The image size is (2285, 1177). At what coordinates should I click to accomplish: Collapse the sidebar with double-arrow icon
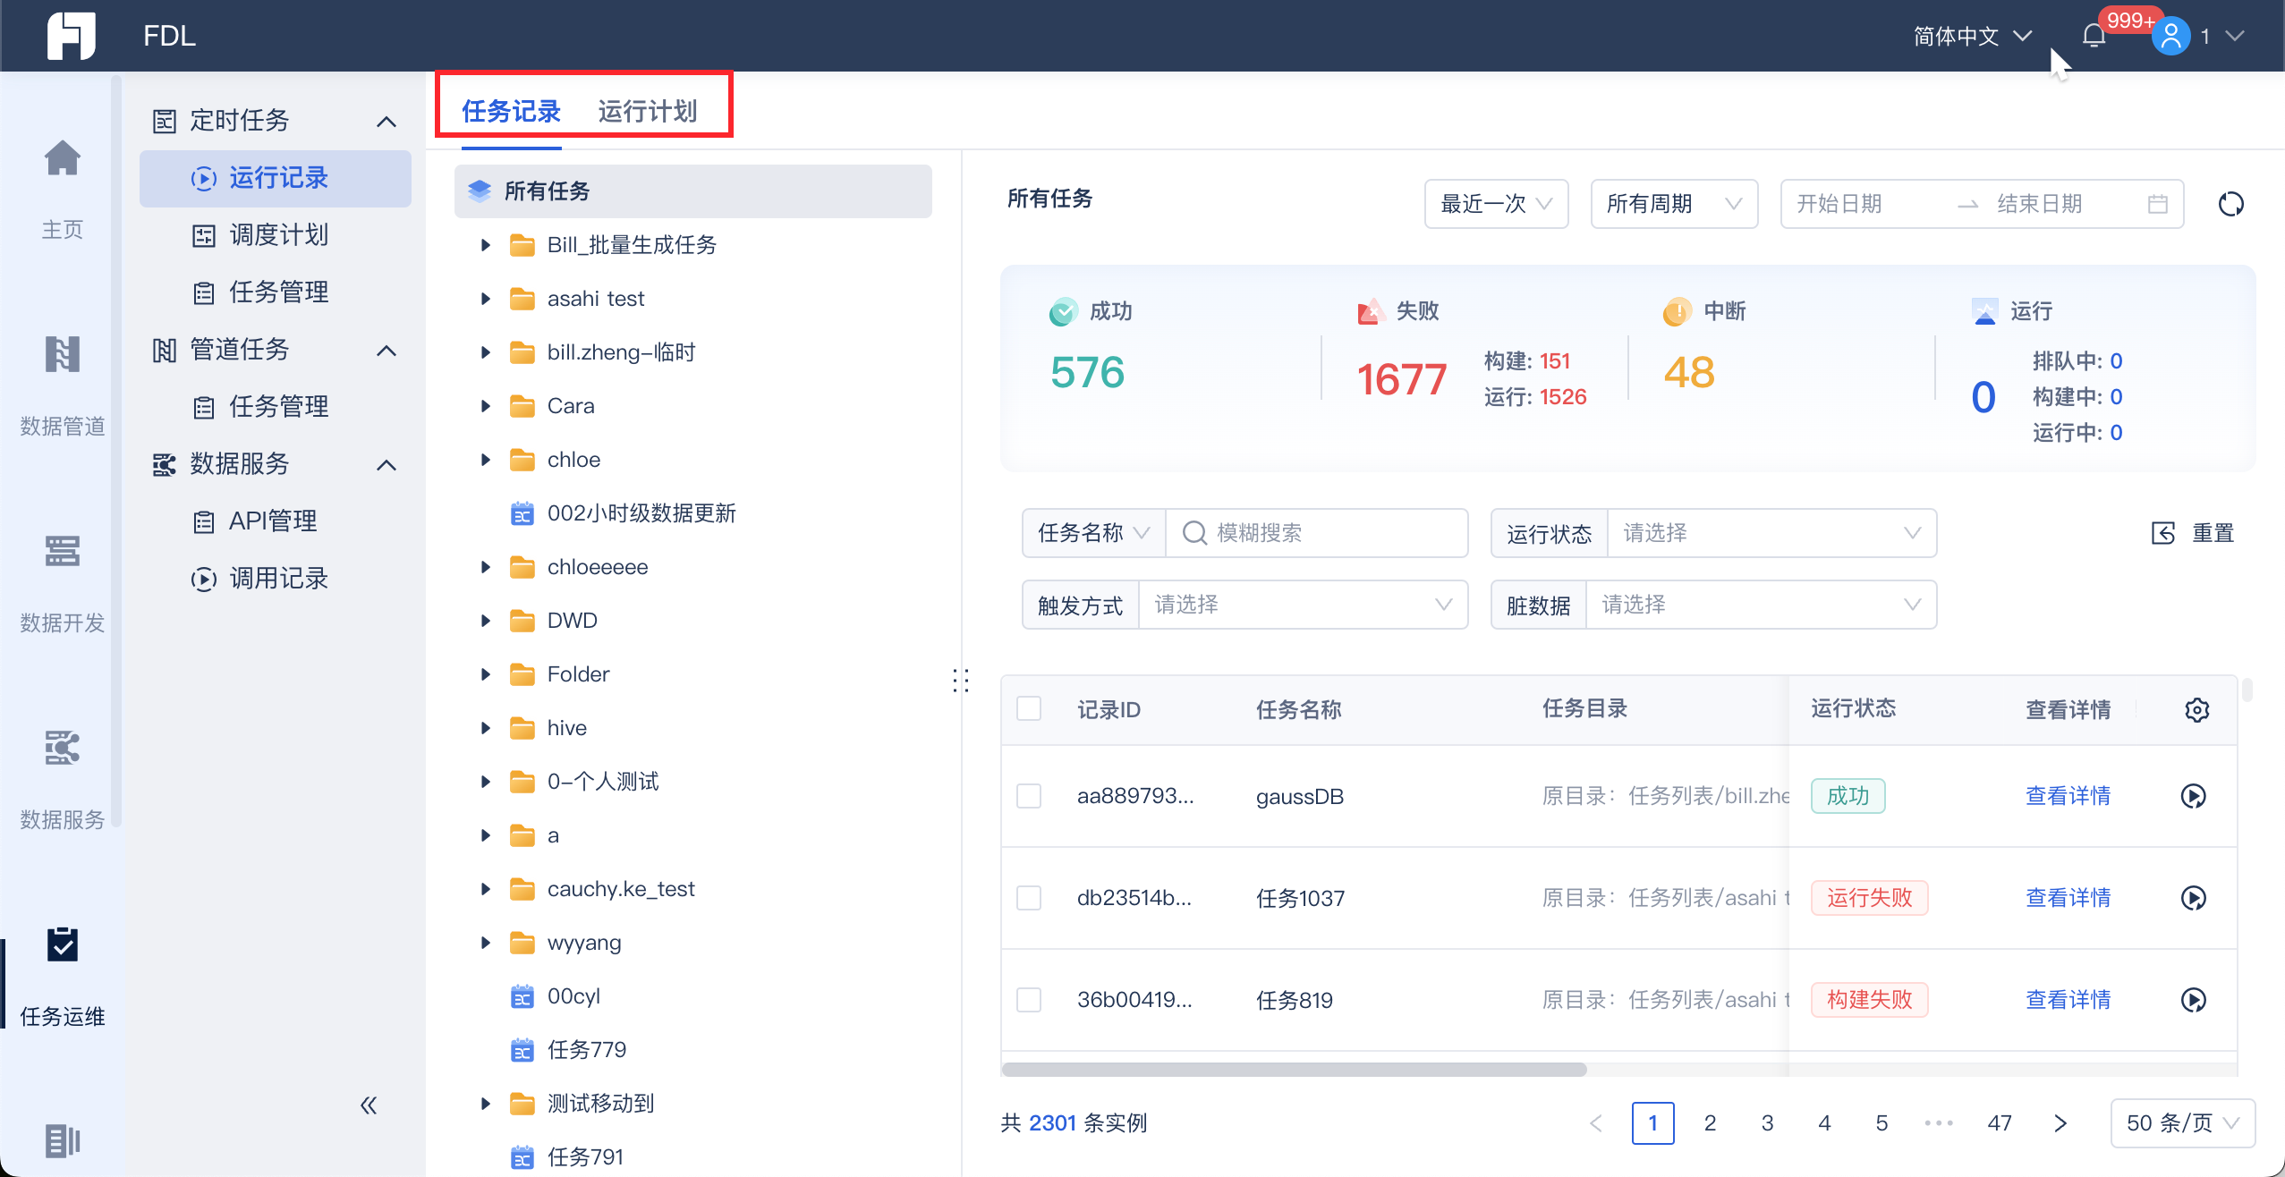[369, 1105]
